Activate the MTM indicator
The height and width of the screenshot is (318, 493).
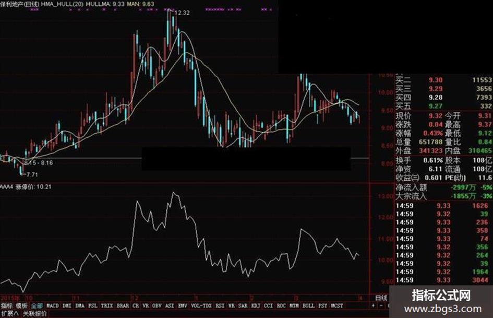tap(294, 305)
